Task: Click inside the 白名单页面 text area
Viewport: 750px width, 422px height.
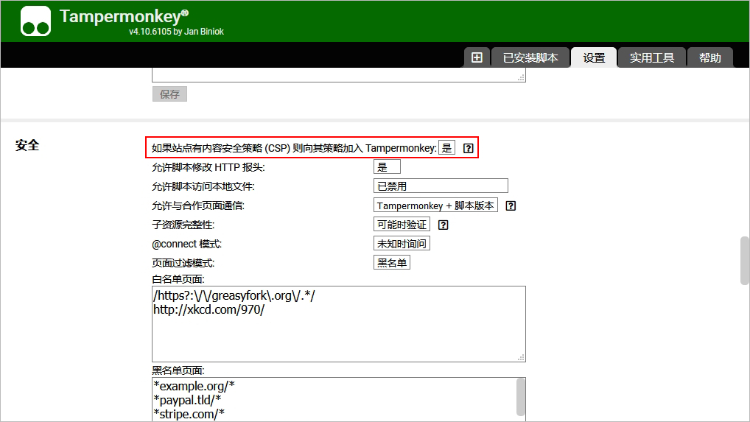Action: 339,324
